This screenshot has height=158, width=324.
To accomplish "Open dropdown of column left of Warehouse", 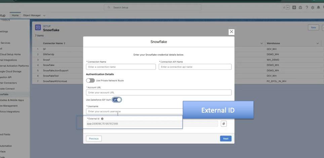I will [x=261, y=43].
